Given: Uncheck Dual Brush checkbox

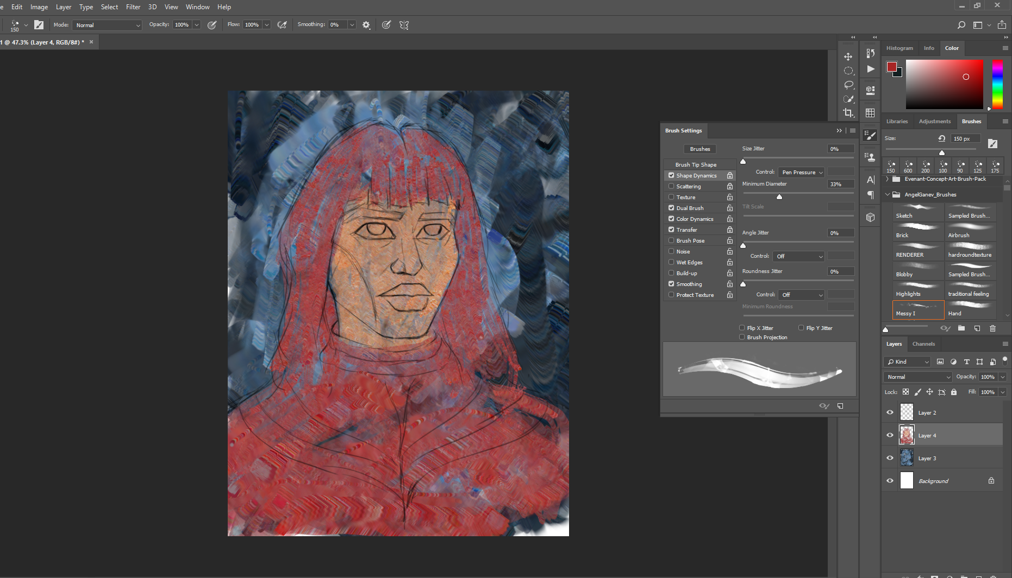Looking at the screenshot, I should (x=671, y=208).
